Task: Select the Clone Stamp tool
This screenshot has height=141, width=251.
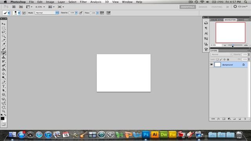Action: [x=4, y=57]
